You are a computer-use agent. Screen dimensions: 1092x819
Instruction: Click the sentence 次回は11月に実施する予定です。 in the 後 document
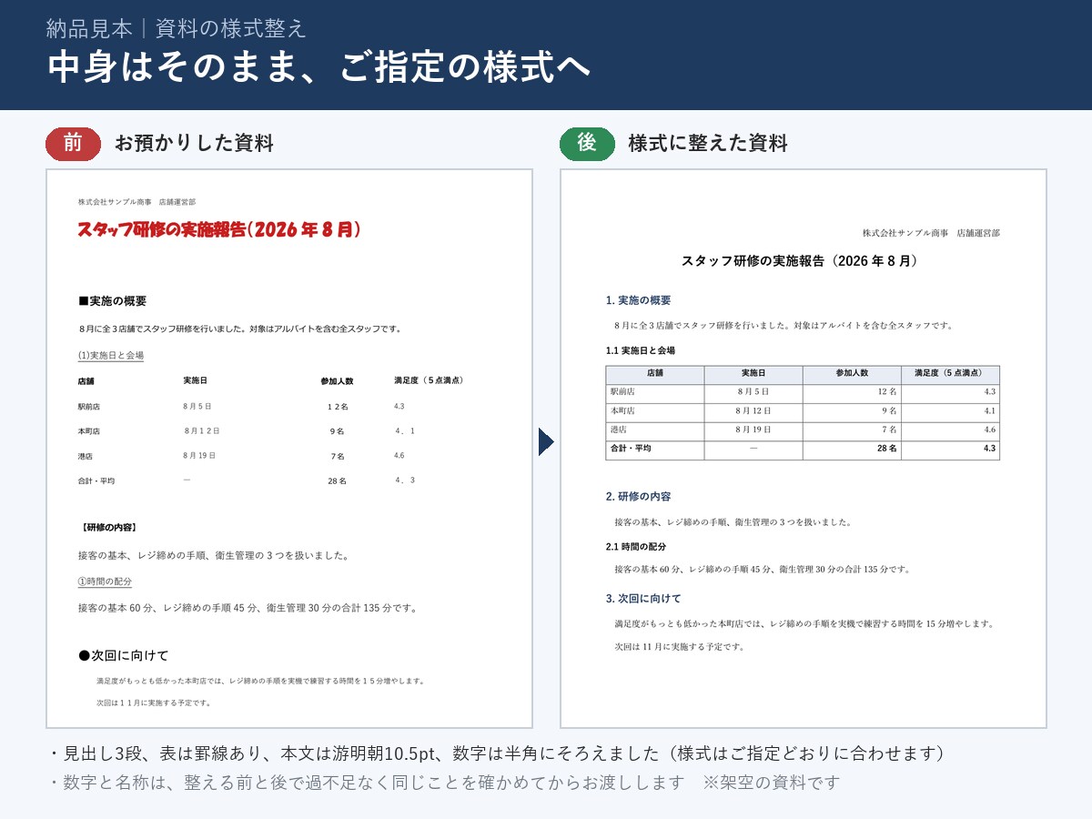pos(680,647)
